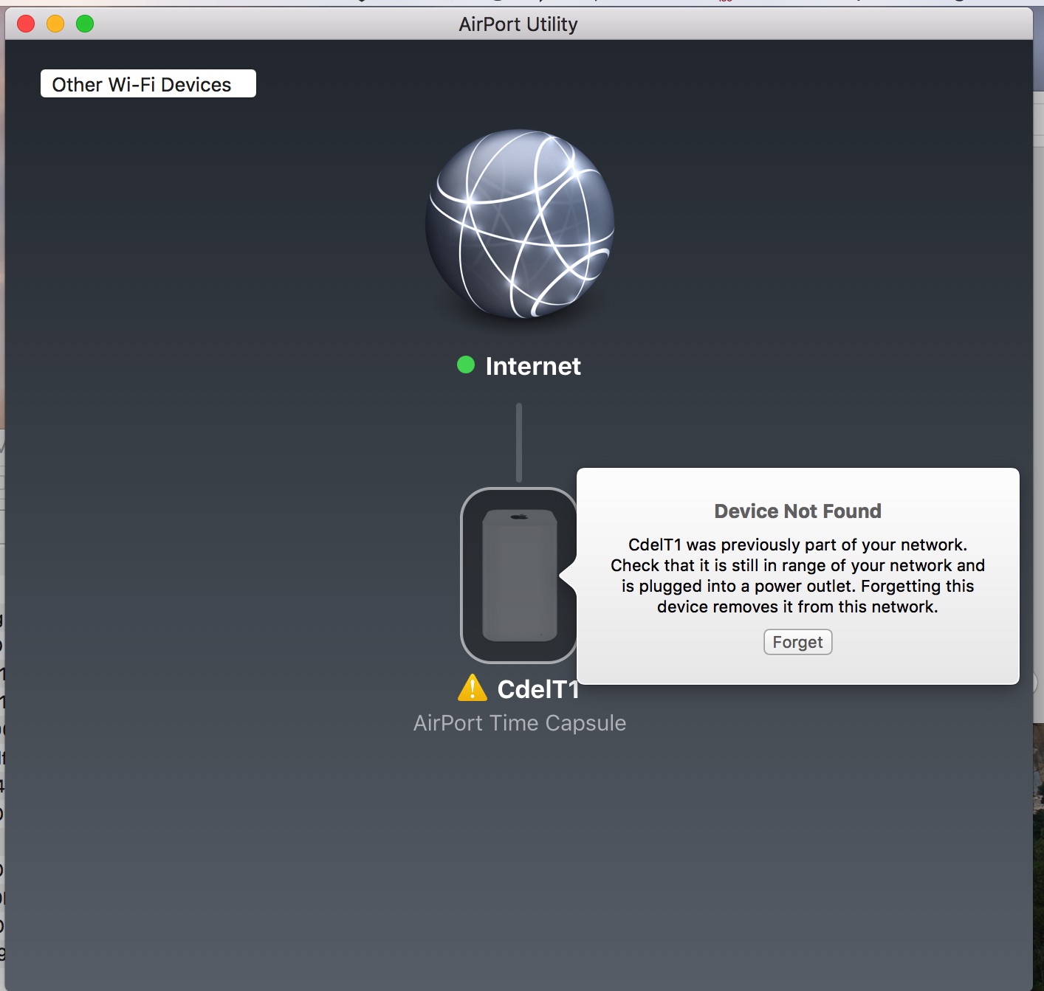Click the AirPort Time Capsule subtitle
Screen dimensions: 1044x991
point(520,723)
